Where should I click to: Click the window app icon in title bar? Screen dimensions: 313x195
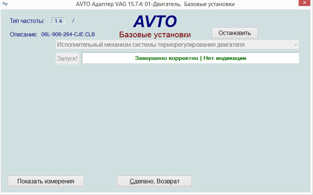[x=5, y=4]
